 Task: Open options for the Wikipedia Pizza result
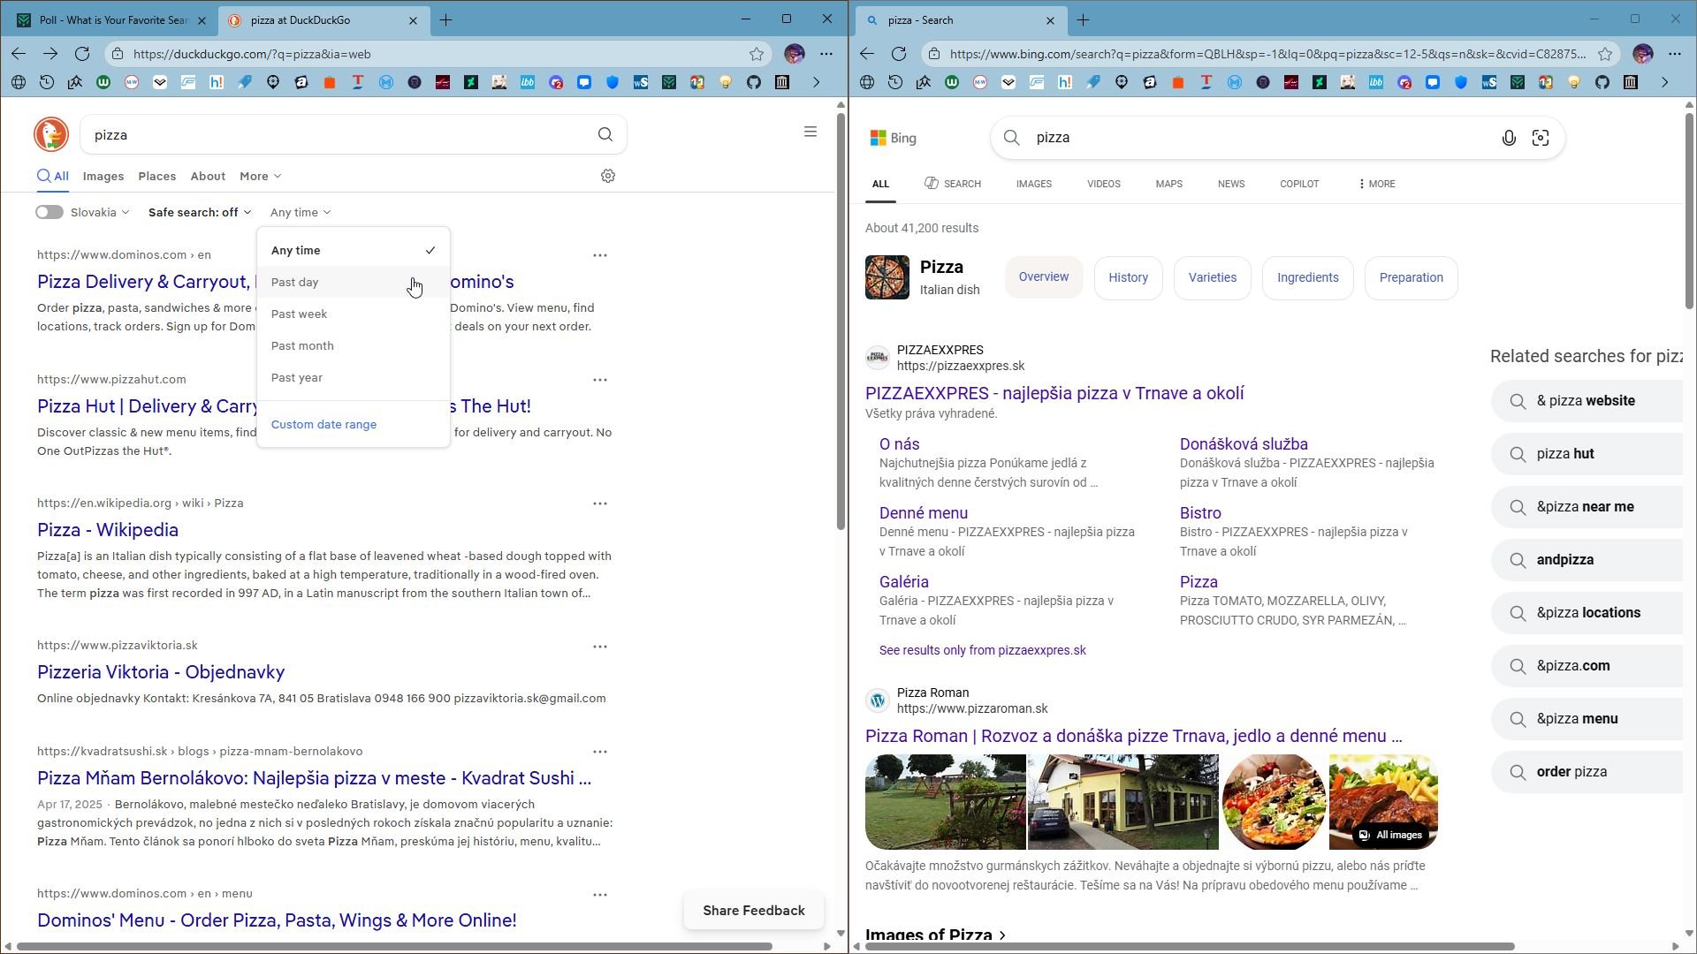600,503
